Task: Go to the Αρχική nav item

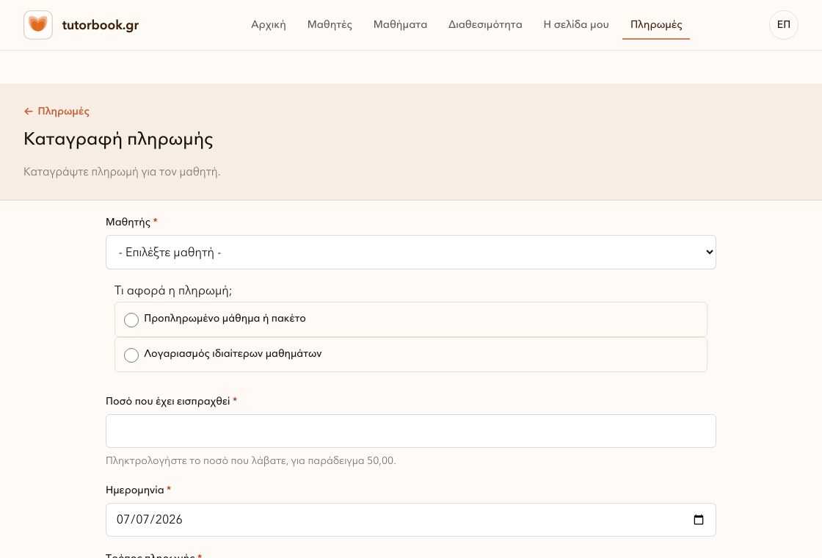Action: pos(269,25)
